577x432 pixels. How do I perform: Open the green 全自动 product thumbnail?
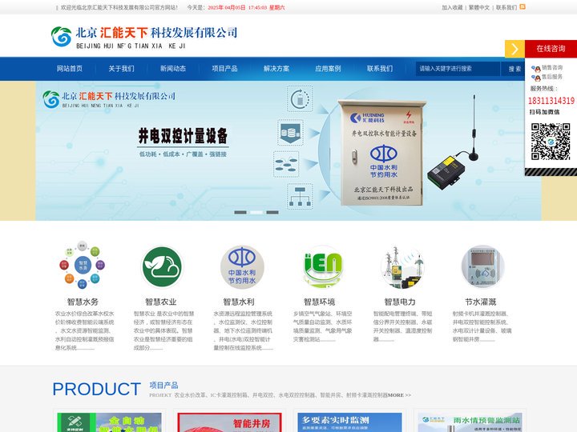coord(109,422)
